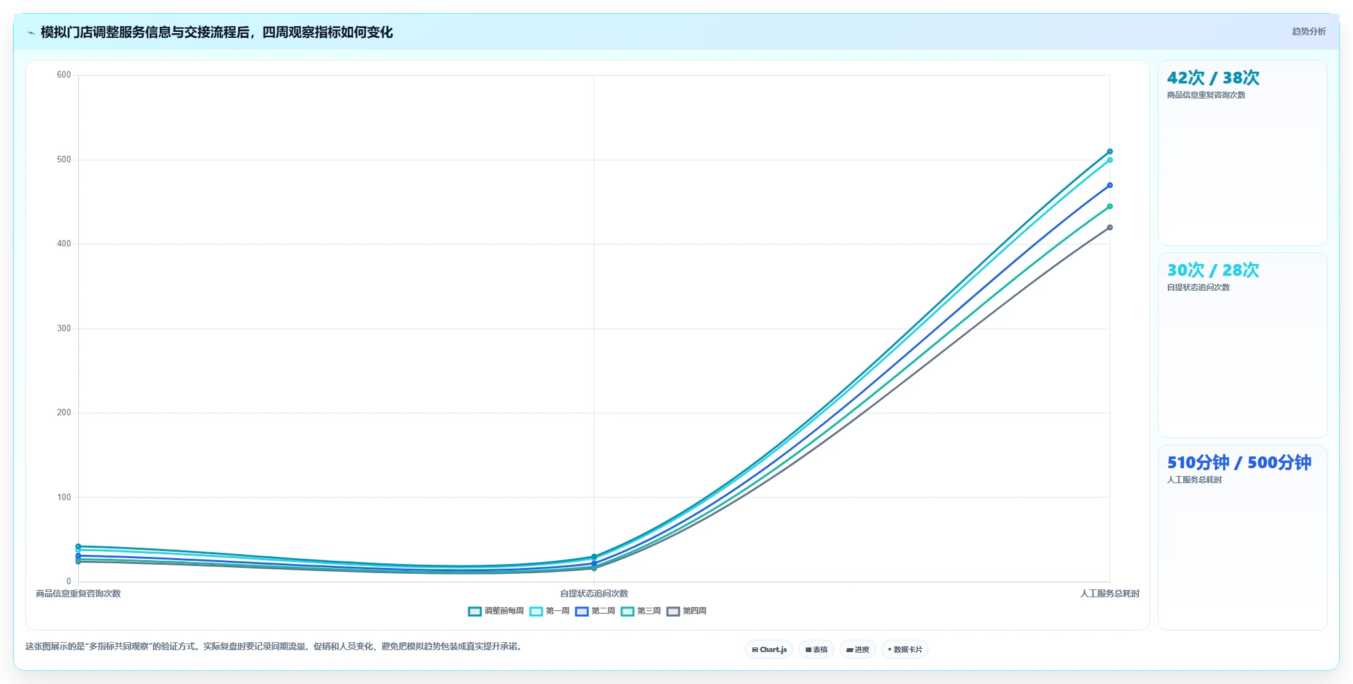Viewport: 1353px width, 684px height.
Task: Click the 400 y-axis tick label
Action: coord(64,244)
